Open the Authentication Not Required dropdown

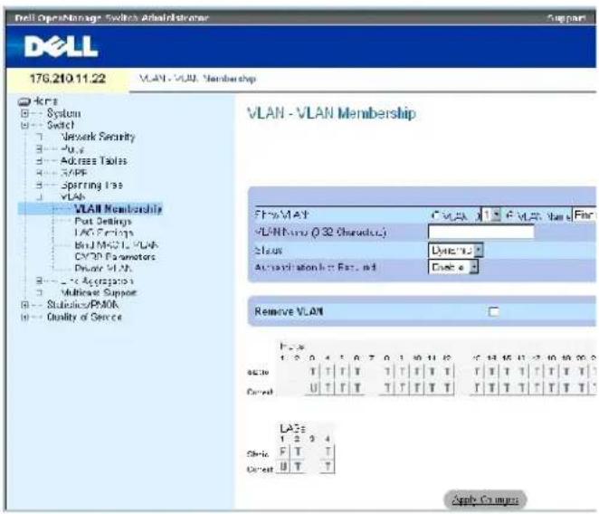click(453, 267)
